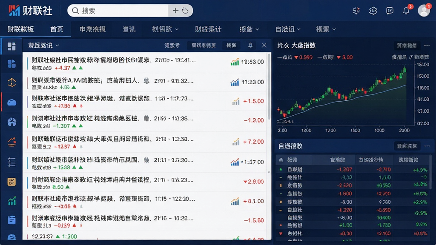Click chart icon beside 1:37 00

[235, 162]
